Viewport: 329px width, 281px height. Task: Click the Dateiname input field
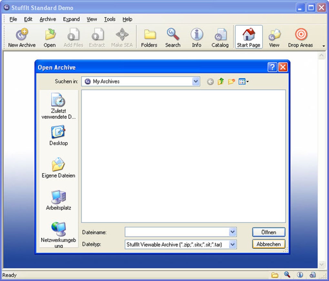pos(177,232)
